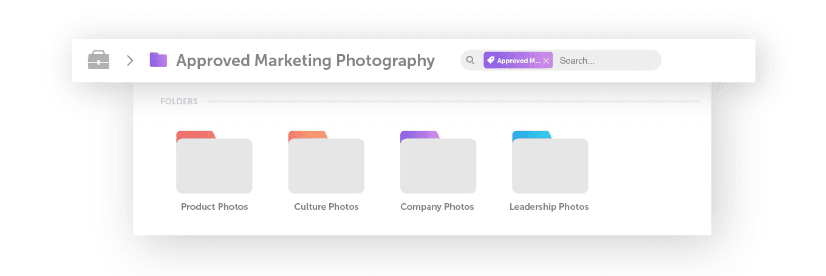The width and height of the screenshot is (826, 276).
Task: Click the tag icon in search chip
Action: click(491, 60)
